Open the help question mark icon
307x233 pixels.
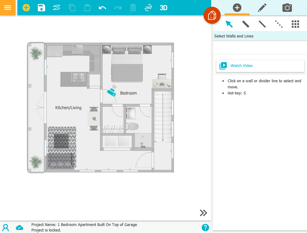[205, 227]
